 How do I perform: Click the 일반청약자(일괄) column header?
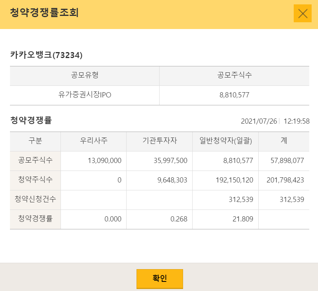pyautogui.click(x=226, y=141)
